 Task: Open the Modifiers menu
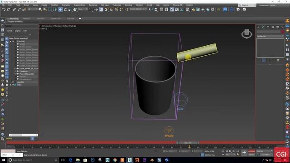point(54,5)
